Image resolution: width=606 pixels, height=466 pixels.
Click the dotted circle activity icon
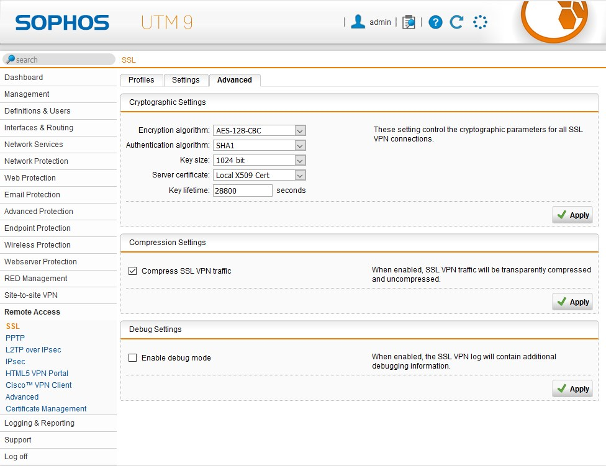tap(480, 22)
